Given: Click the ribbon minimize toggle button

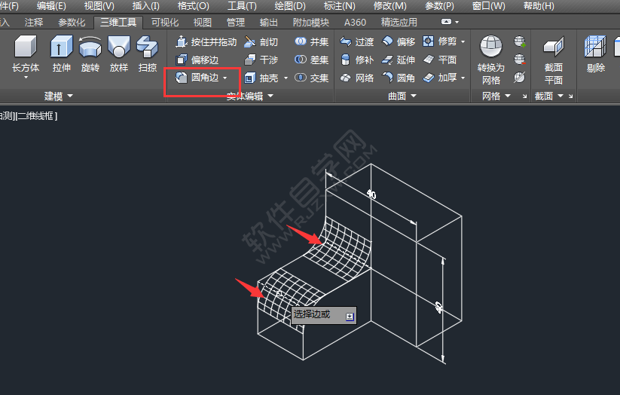Looking at the screenshot, I should 446,22.
